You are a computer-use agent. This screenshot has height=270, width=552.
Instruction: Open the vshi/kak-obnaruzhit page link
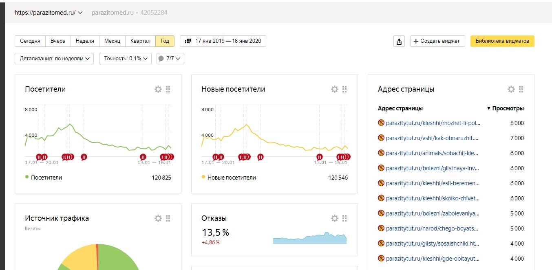coord(432,138)
